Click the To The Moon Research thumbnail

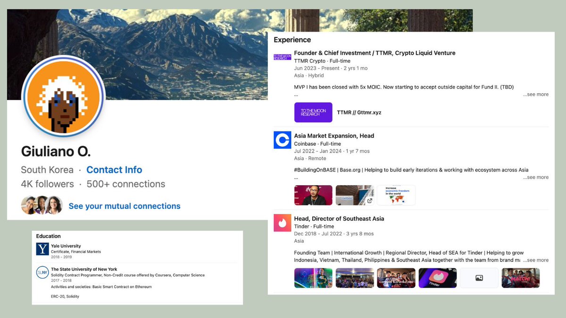[313, 113]
